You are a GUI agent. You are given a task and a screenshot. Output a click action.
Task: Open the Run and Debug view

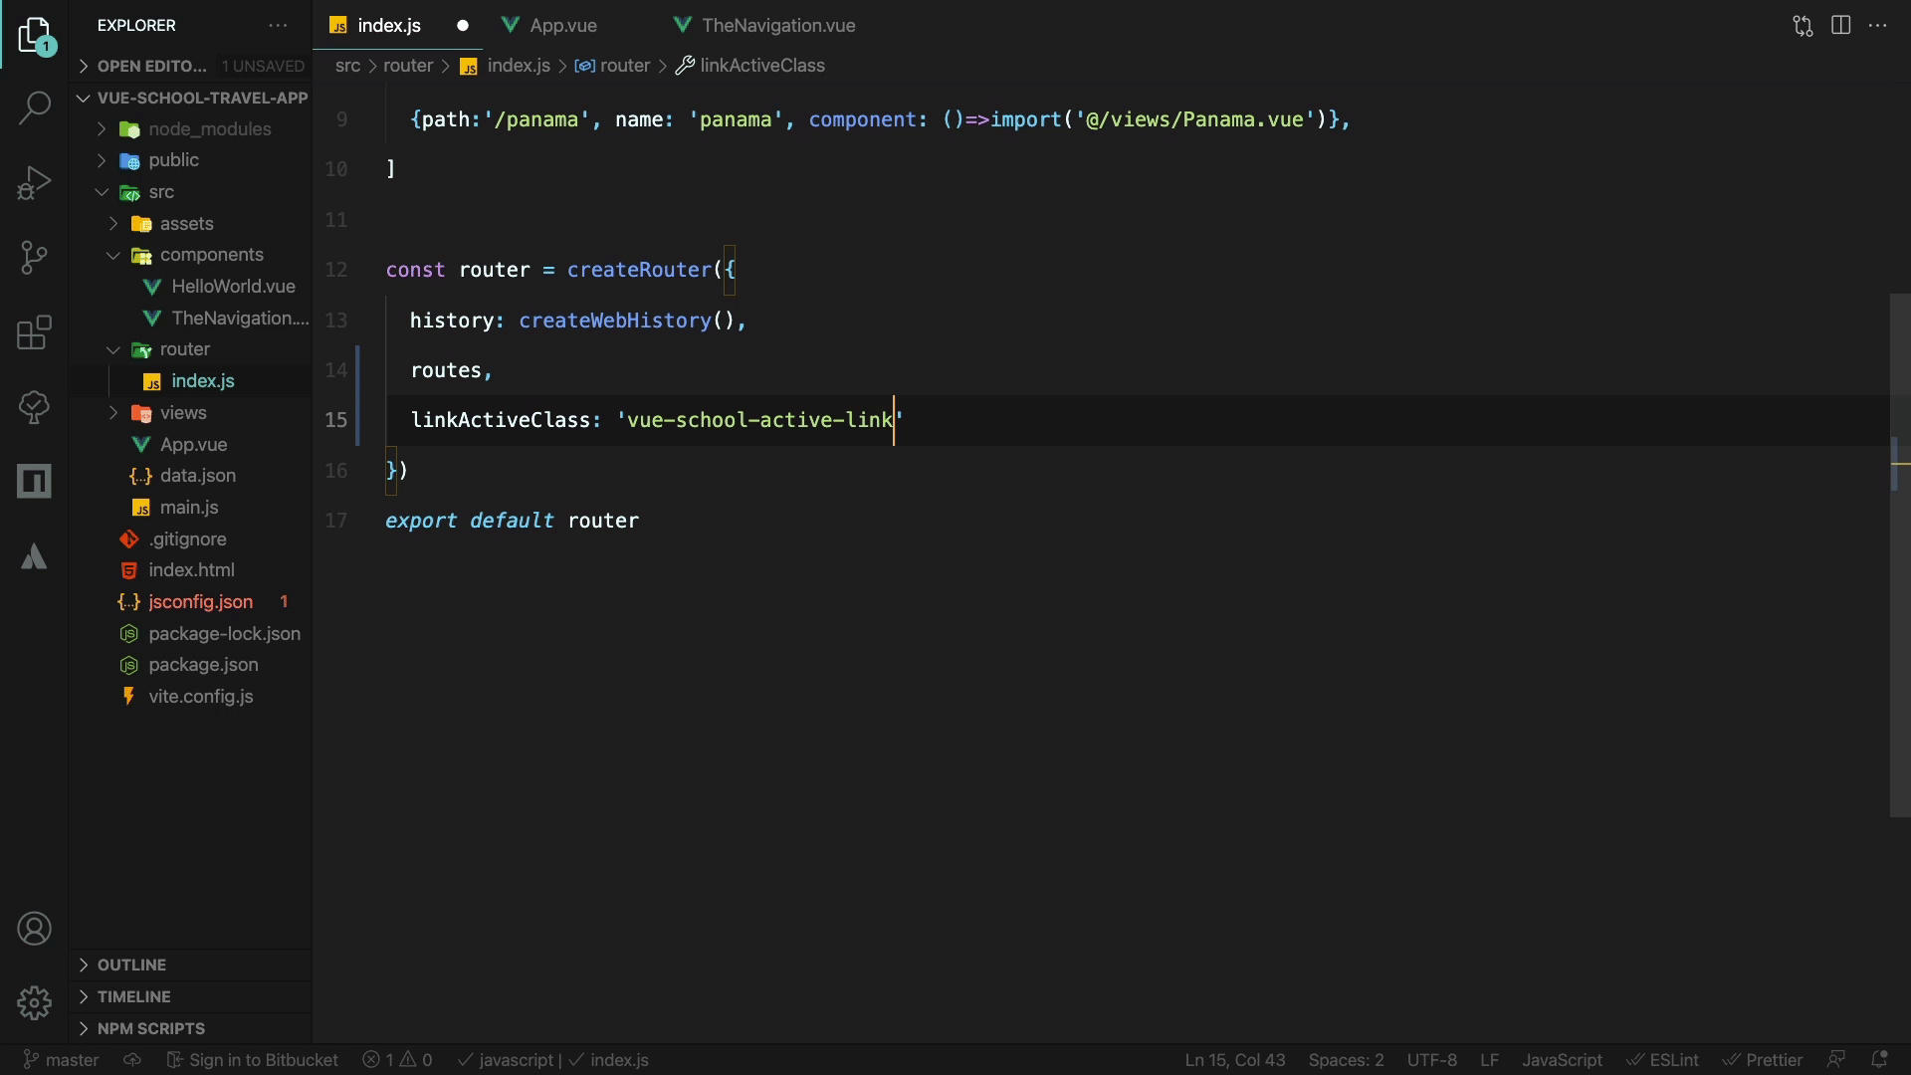(x=35, y=183)
